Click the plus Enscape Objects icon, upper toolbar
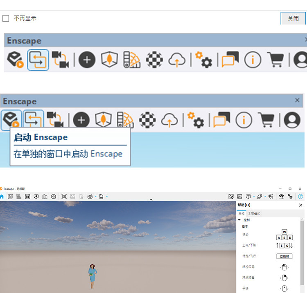307x293 pixels. coord(87,60)
